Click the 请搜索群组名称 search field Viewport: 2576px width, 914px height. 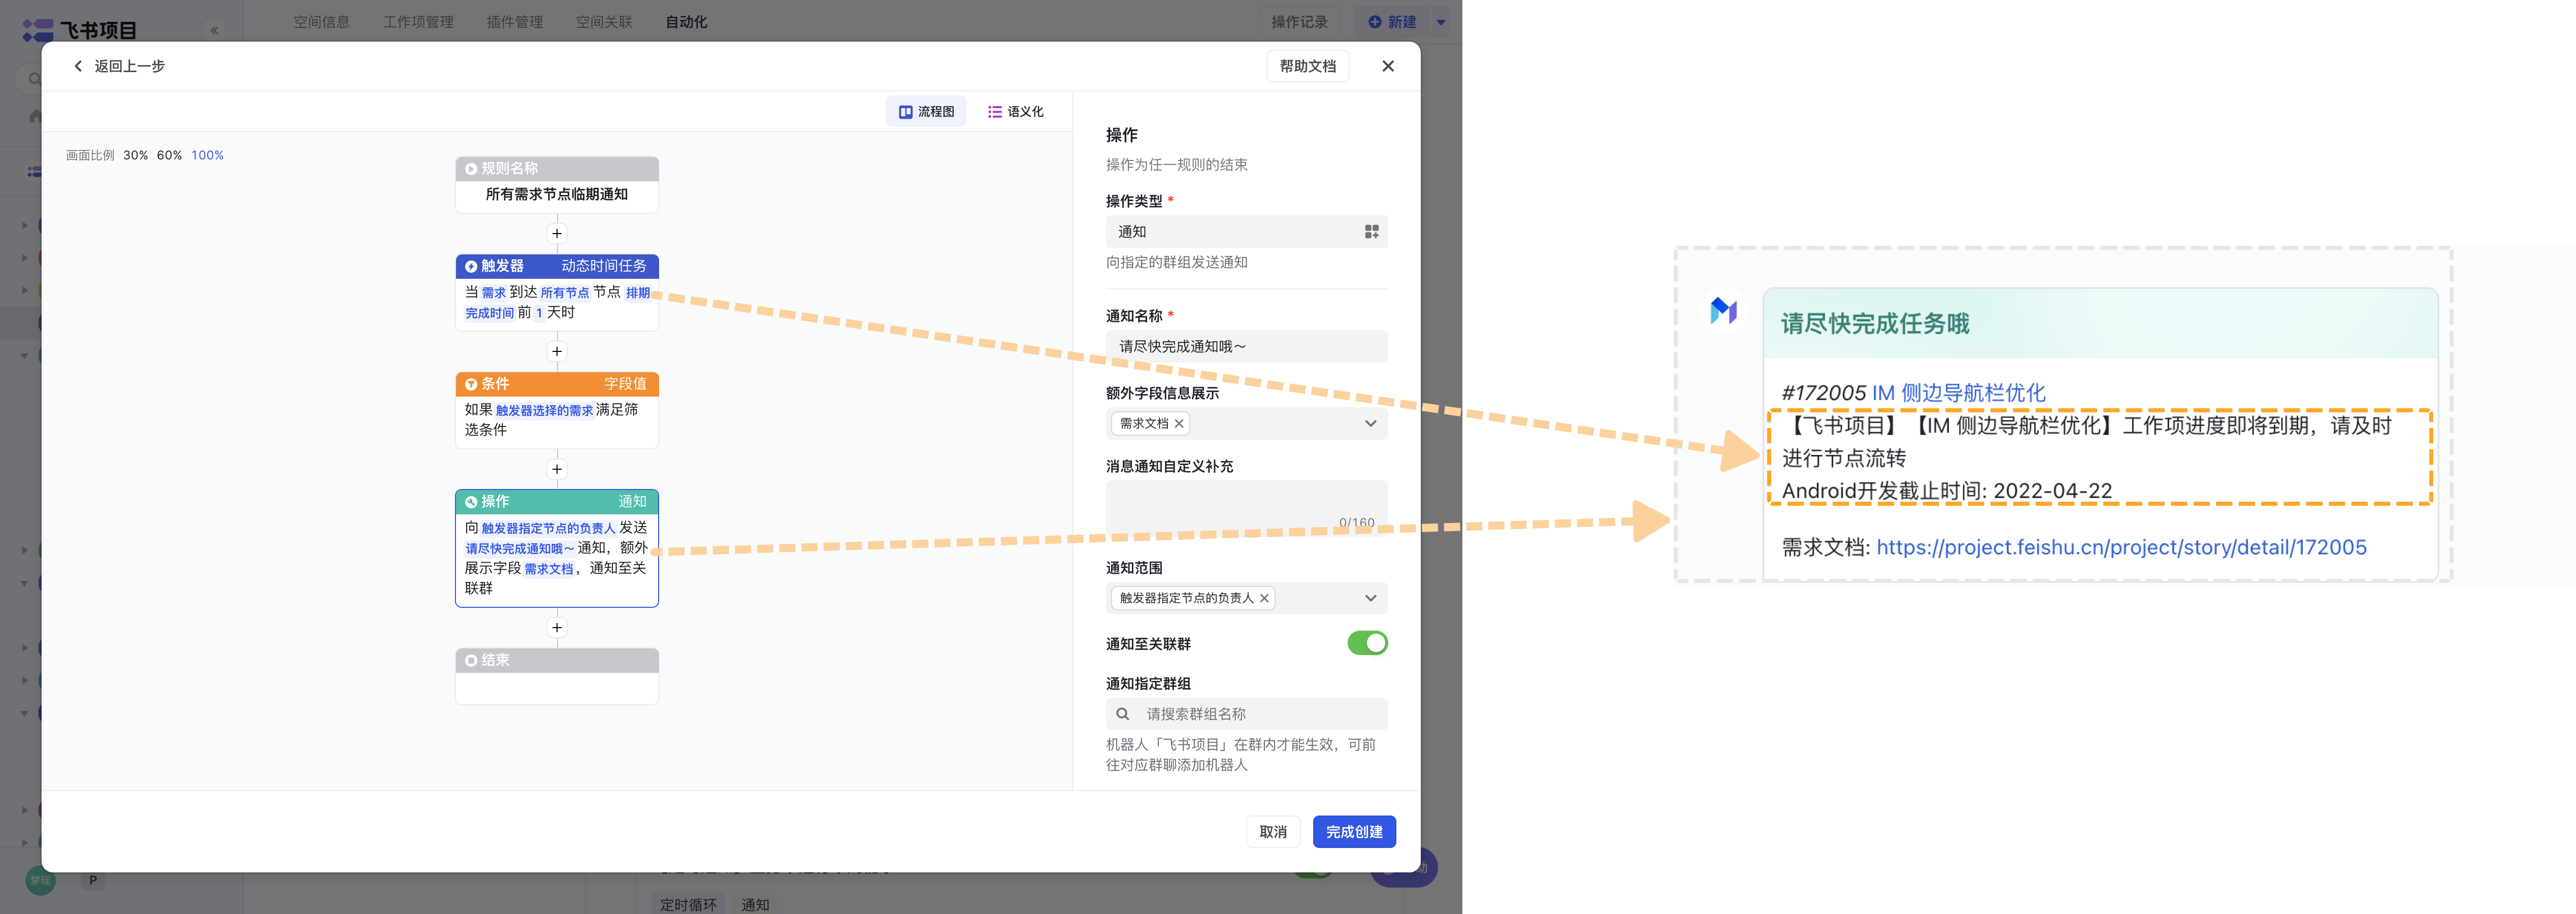click(1246, 714)
